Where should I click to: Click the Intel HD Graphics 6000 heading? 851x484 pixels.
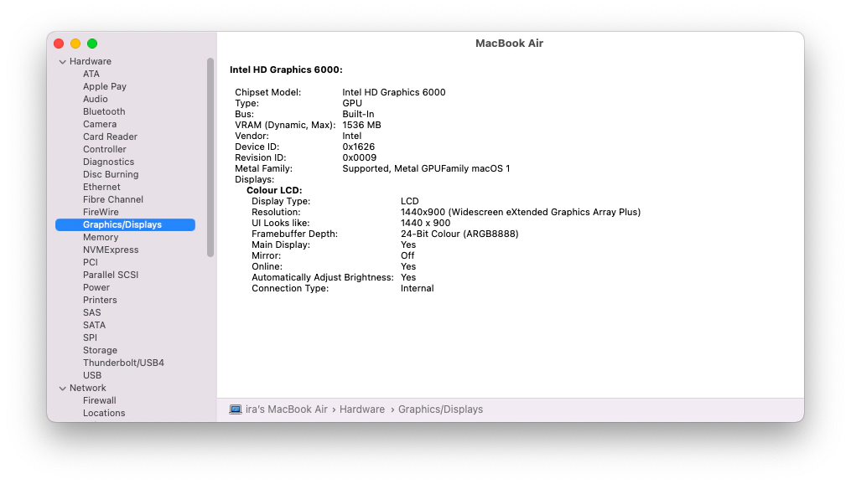click(286, 70)
